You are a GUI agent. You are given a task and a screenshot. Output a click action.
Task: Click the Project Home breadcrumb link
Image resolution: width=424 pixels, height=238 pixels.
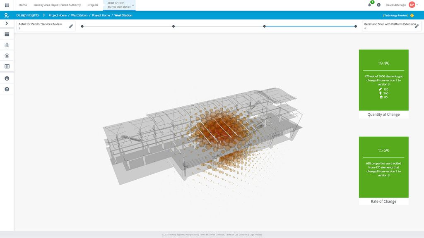coord(57,14)
